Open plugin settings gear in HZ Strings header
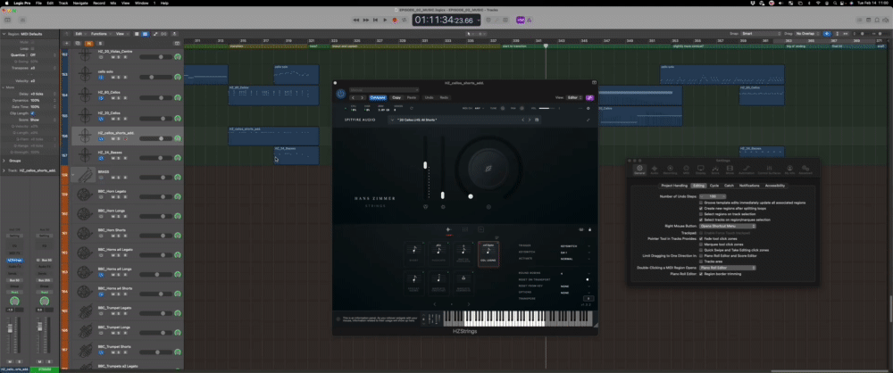 point(588,108)
